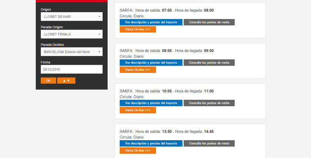Open the Parada Destino dropdown

(71, 52)
